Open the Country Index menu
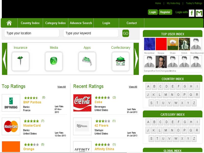 30,23
